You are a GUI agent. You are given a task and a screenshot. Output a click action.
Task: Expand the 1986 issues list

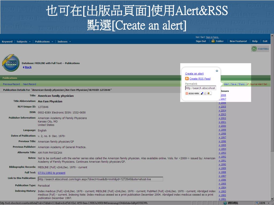click(222, 180)
